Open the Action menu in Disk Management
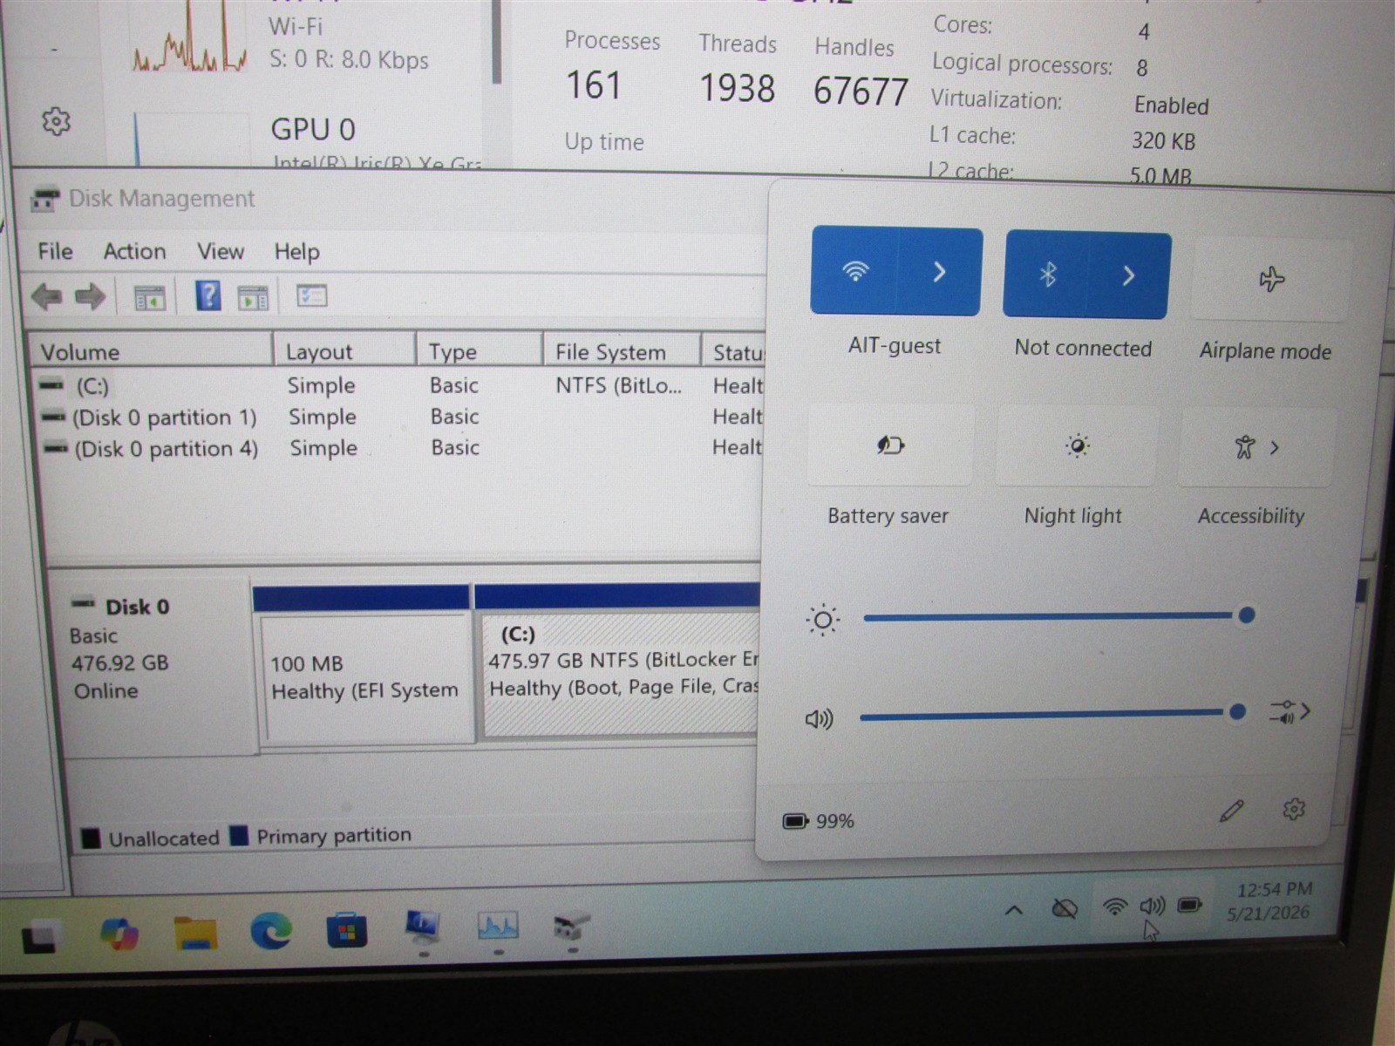1395x1046 pixels. (x=134, y=251)
